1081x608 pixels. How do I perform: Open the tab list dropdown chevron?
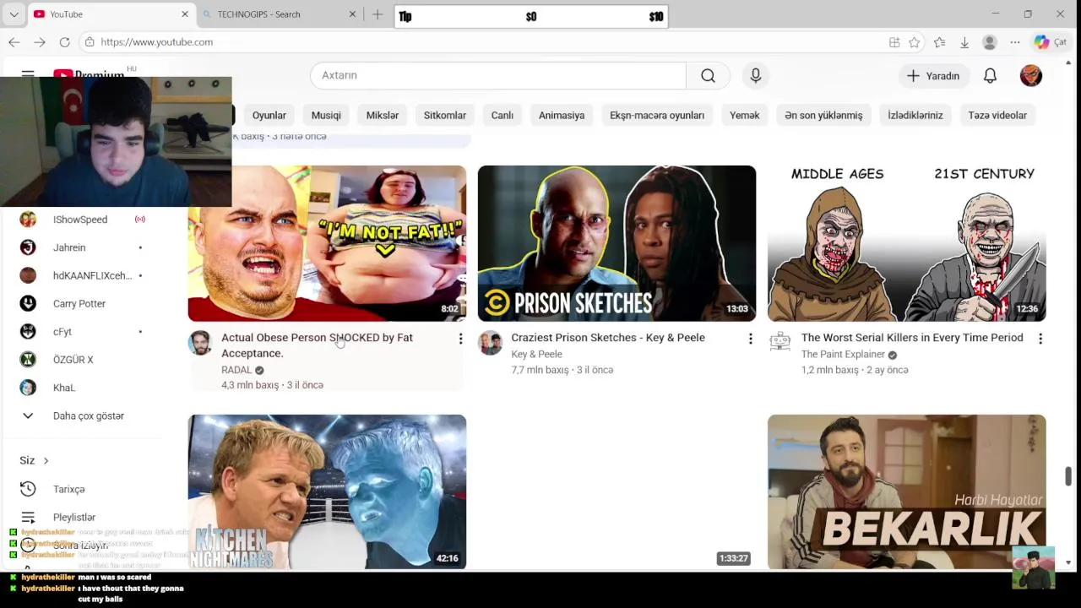tap(14, 14)
